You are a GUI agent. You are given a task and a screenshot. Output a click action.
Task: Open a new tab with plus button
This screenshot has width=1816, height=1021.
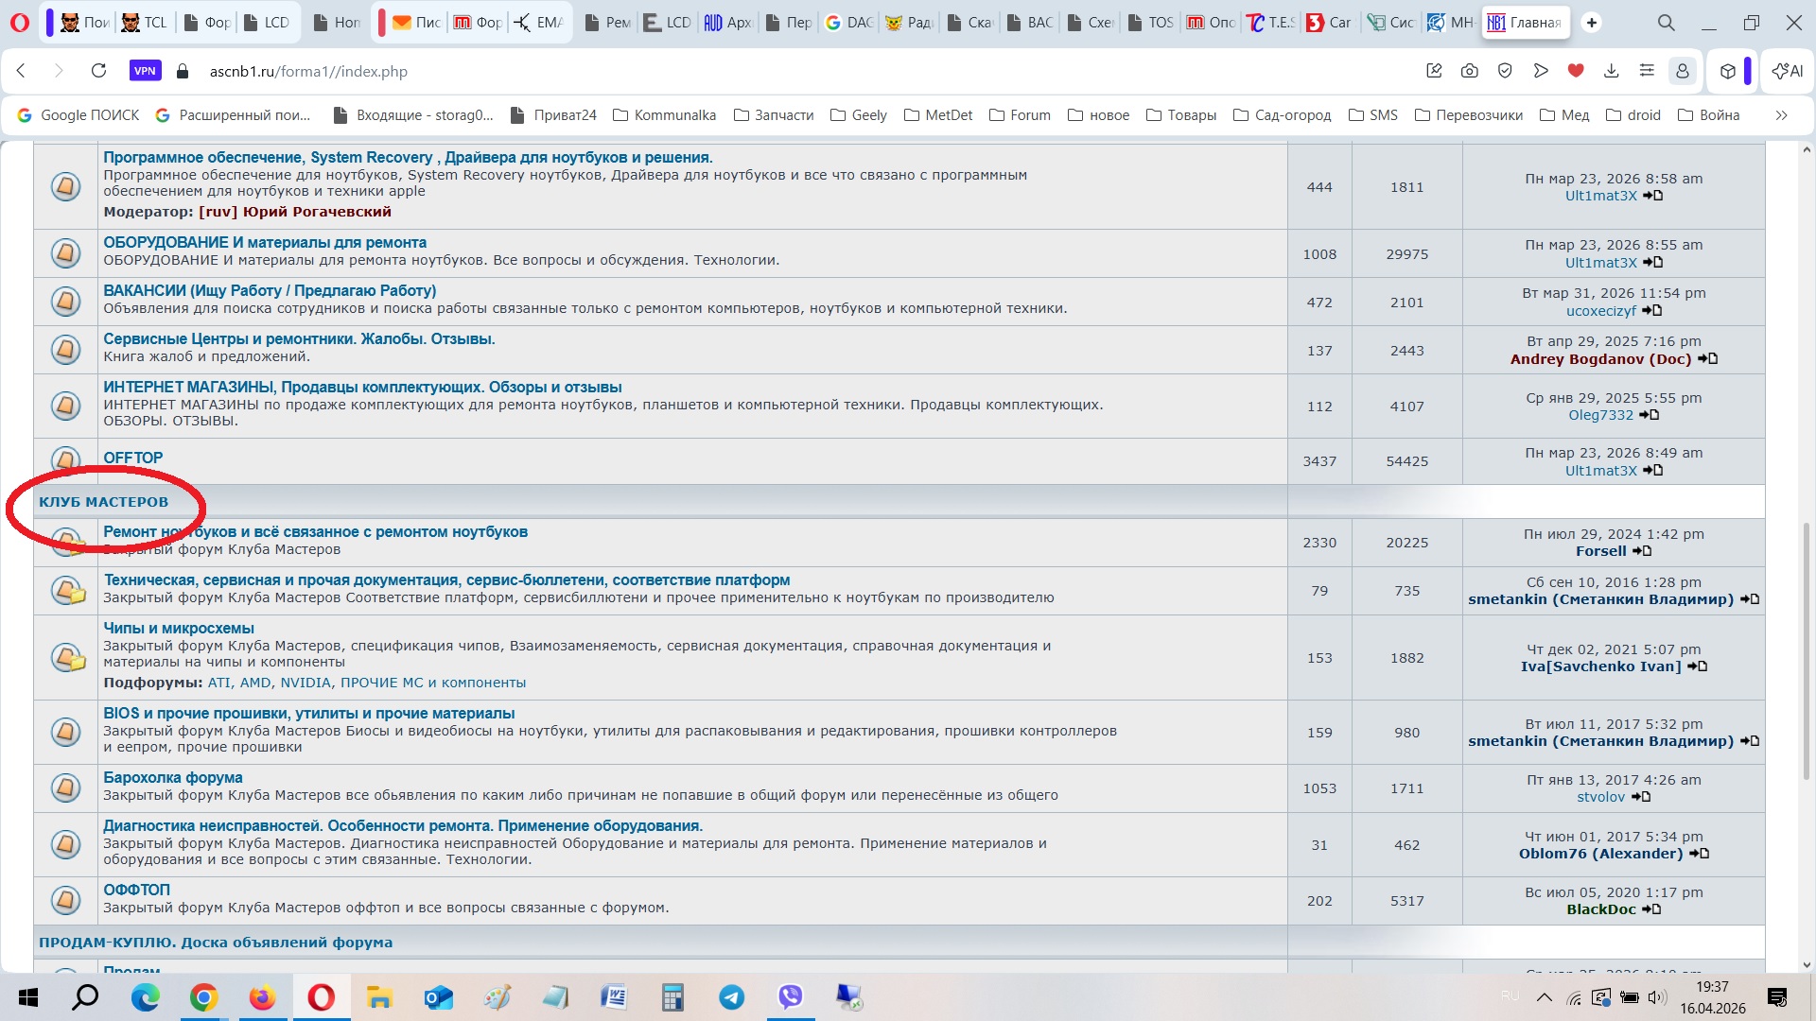[1592, 23]
